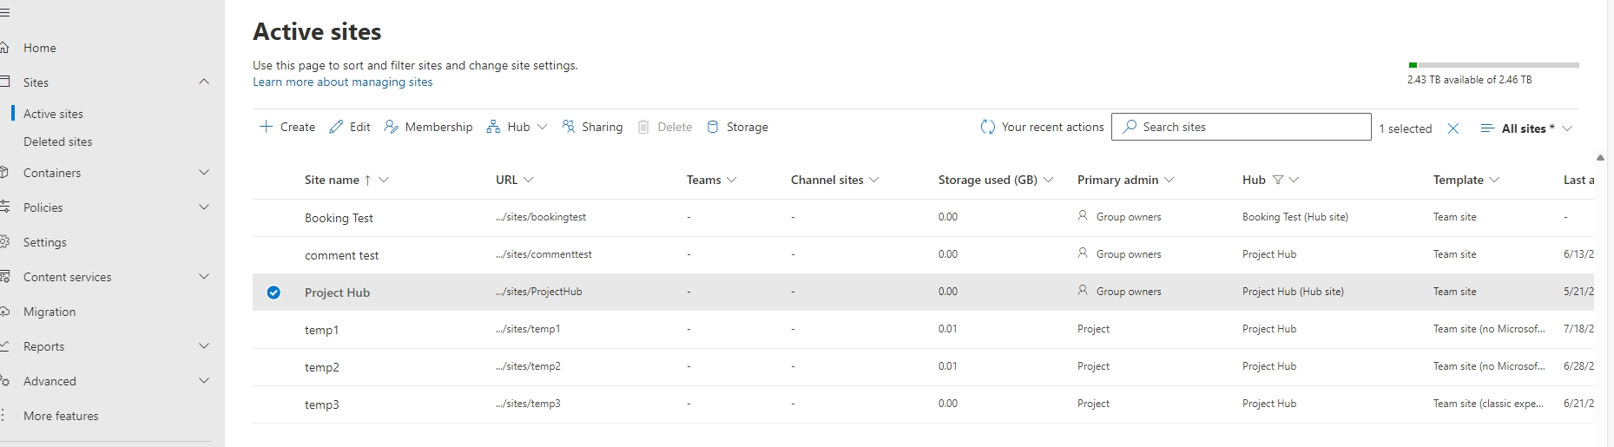Image resolution: width=1614 pixels, height=447 pixels.
Task: Open the Template column dropdown
Action: coord(1494,180)
